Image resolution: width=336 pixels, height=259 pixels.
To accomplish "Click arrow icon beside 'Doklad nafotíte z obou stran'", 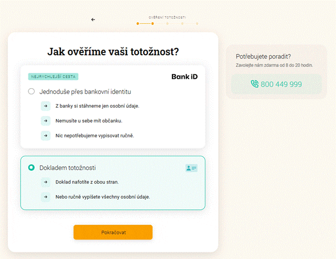I will coord(46,182).
